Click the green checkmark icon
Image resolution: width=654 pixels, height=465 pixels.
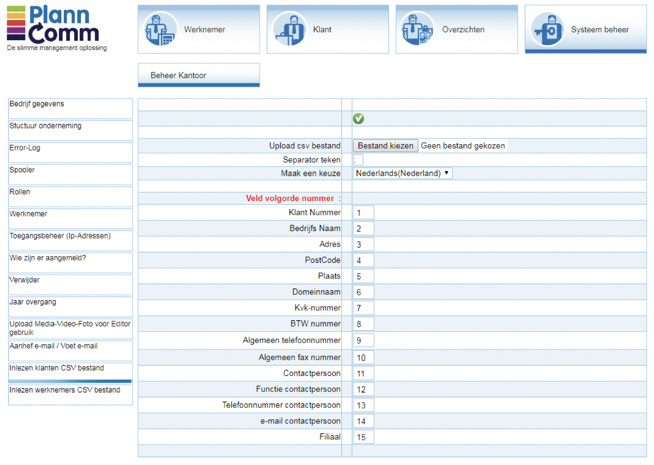pos(358,118)
